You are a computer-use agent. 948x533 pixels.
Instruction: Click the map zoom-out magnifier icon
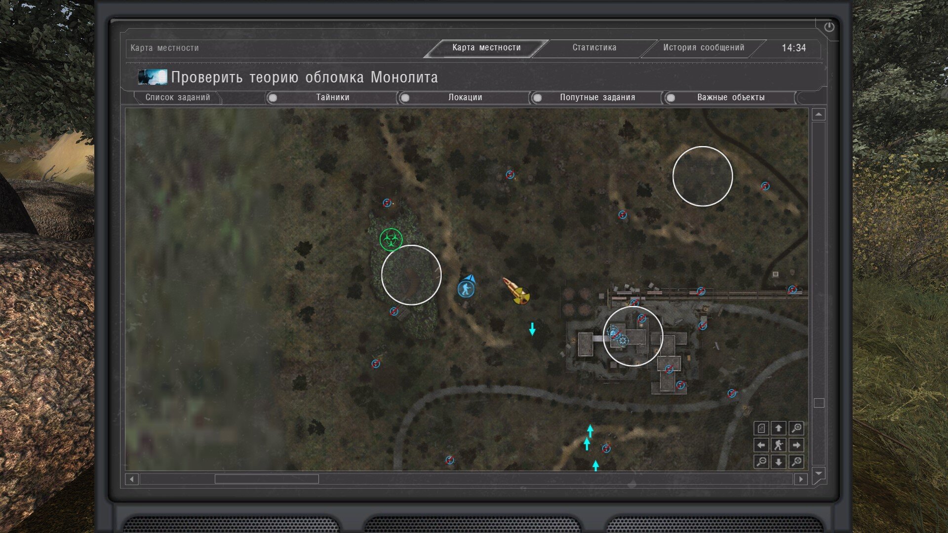[x=761, y=462]
